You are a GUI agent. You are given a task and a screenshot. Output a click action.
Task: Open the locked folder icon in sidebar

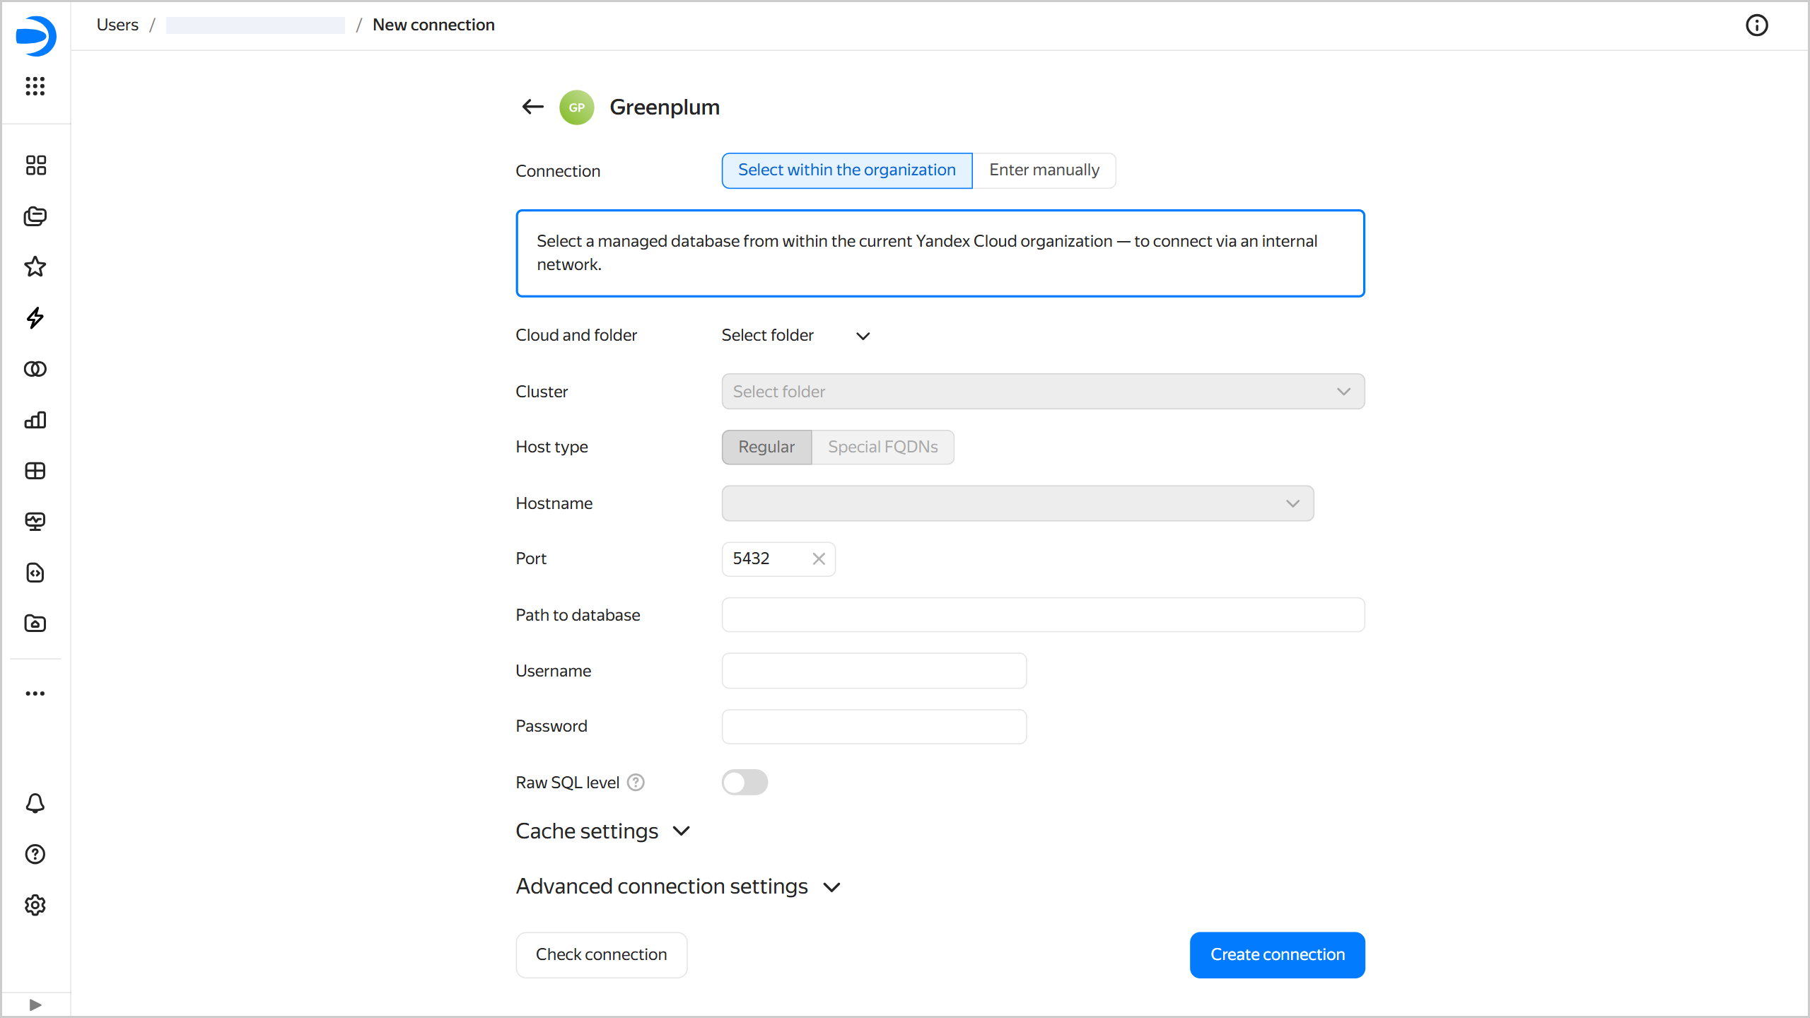click(35, 624)
